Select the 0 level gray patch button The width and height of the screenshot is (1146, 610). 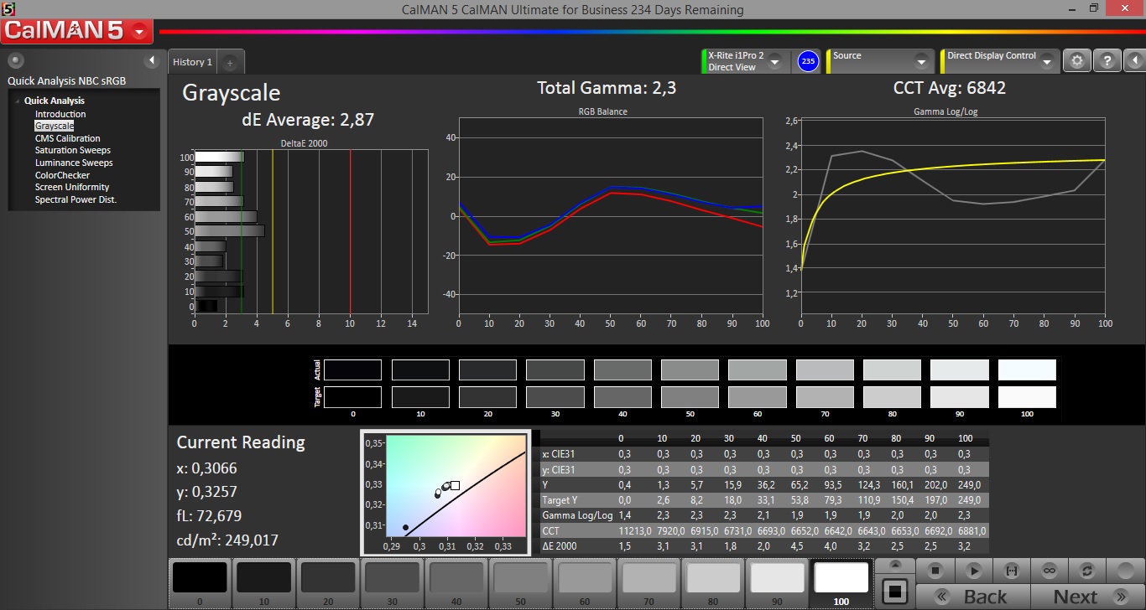[200, 583]
